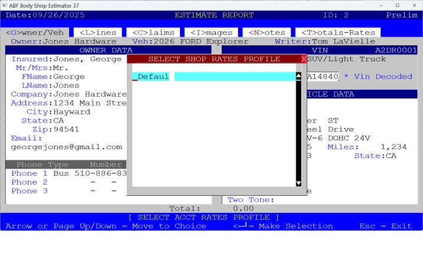Click the vehicle State:CA field
The height and width of the screenshot is (253, 423).
pos(375,156)
